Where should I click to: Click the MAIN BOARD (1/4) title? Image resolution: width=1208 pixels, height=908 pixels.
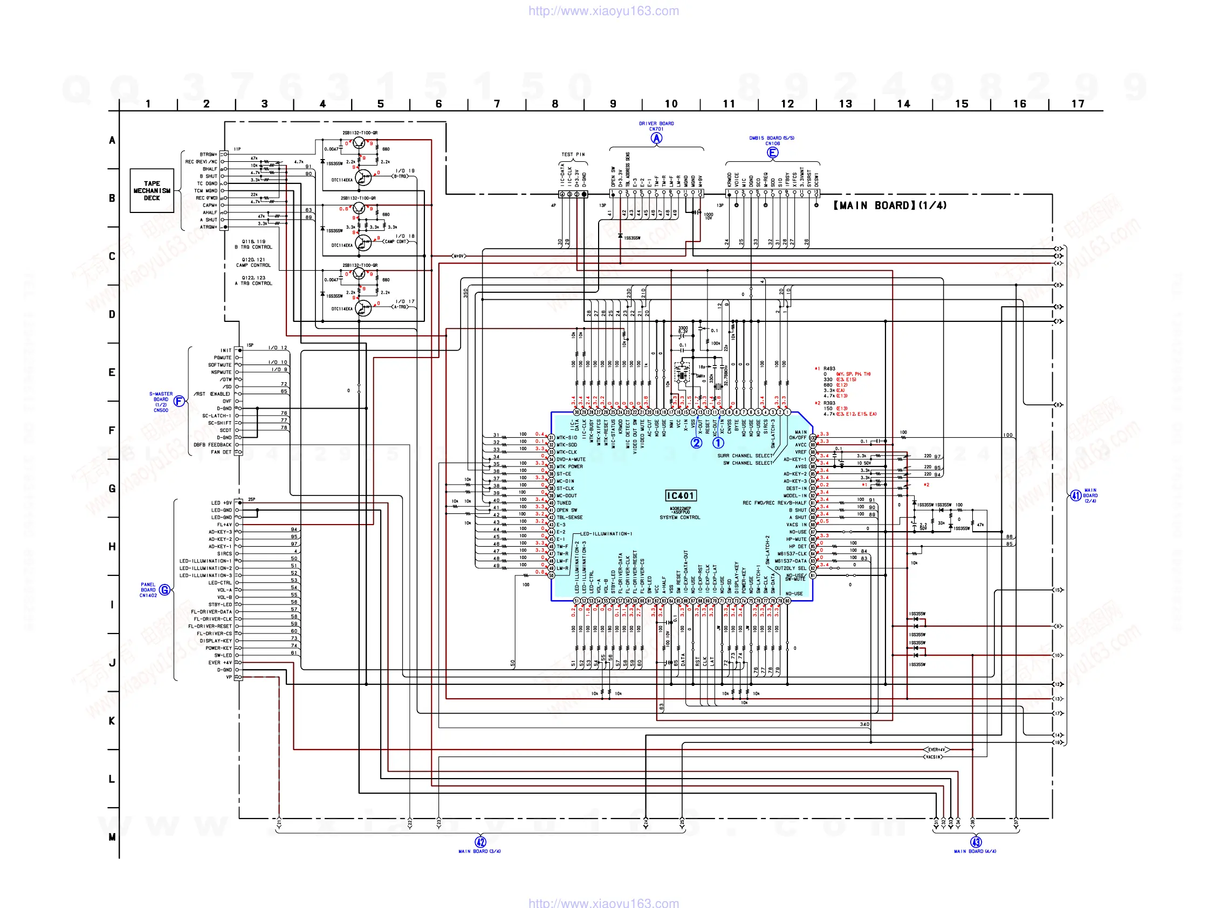click(x=890, y=205)
